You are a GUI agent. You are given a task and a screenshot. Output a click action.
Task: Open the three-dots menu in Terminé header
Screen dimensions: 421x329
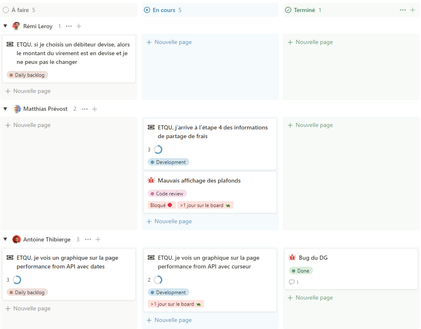[402, 10]
